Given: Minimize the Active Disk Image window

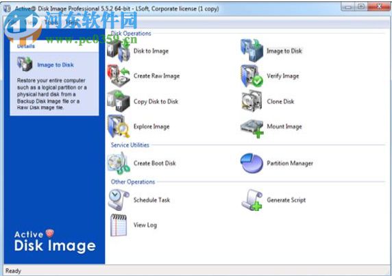Looking at the screenshot, I should click(x=347, y=7).
